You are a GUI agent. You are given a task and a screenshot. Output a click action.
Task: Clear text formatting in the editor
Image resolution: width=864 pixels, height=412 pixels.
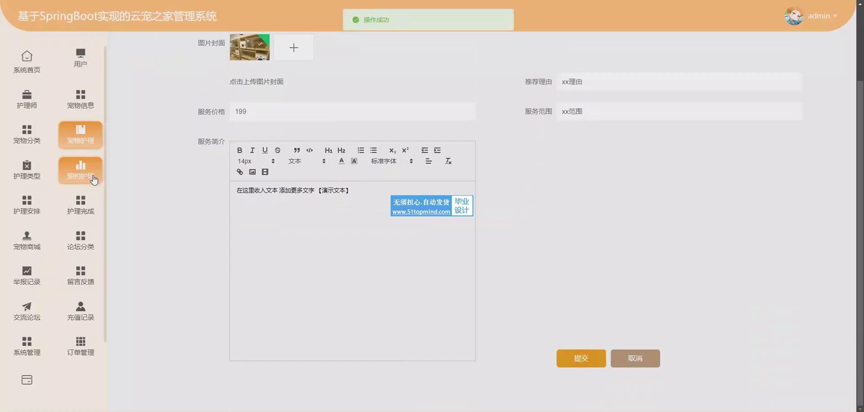click(x=448, y=161)
